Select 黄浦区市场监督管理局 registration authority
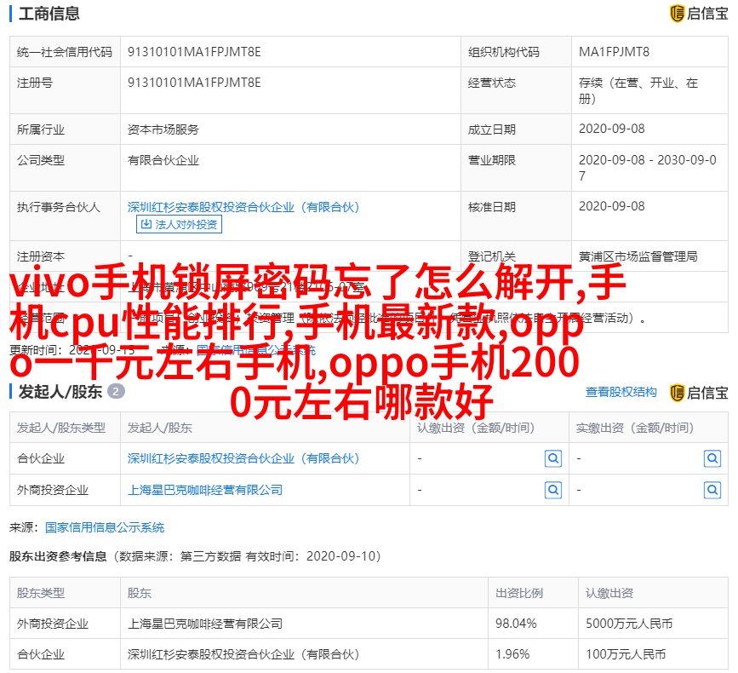 tap(638, 256)
